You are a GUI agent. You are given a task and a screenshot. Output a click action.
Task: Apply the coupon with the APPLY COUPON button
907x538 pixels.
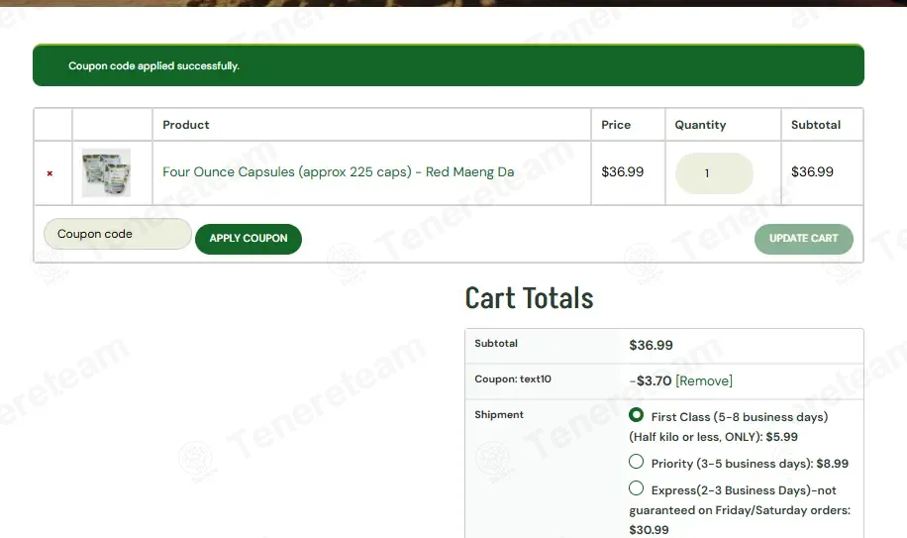tap(249, 239)
